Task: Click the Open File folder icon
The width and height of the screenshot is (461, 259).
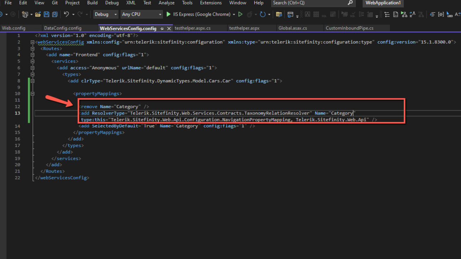Action: pos(38,14)
